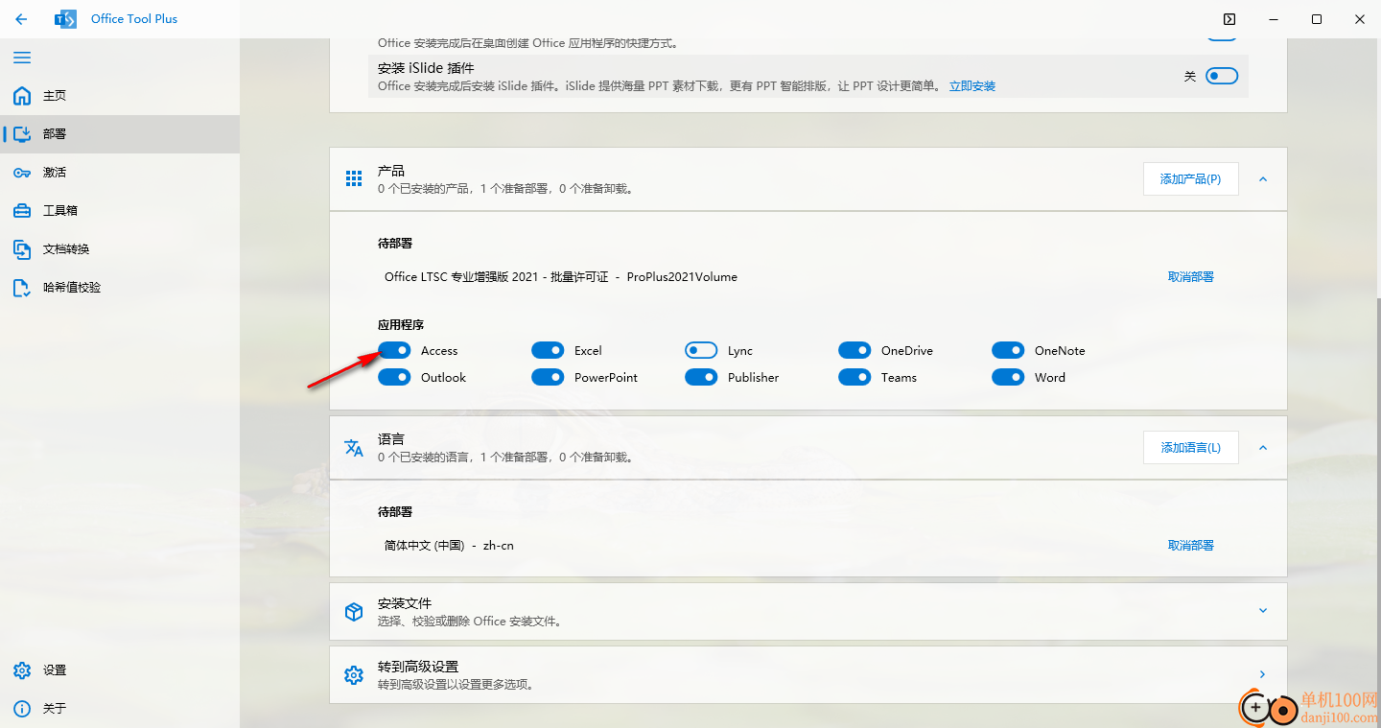
Task: Click the info icon for 关于
Action: (22, 709)
